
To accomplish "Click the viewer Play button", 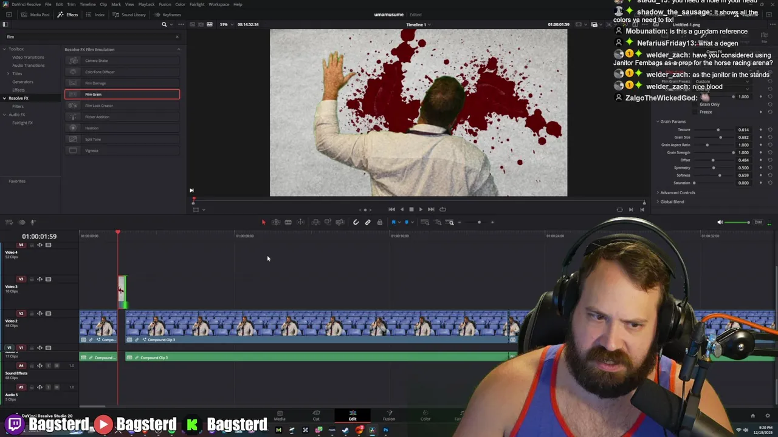I will (421, 209).
